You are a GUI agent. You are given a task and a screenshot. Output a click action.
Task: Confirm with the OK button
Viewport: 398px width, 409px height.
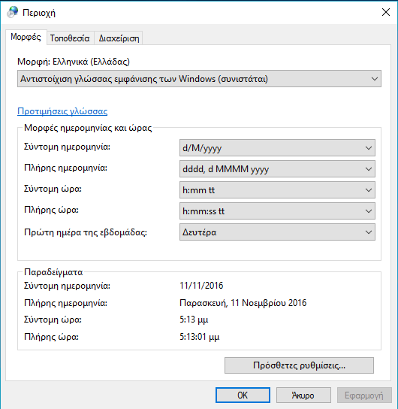click(x=243, y=395)
